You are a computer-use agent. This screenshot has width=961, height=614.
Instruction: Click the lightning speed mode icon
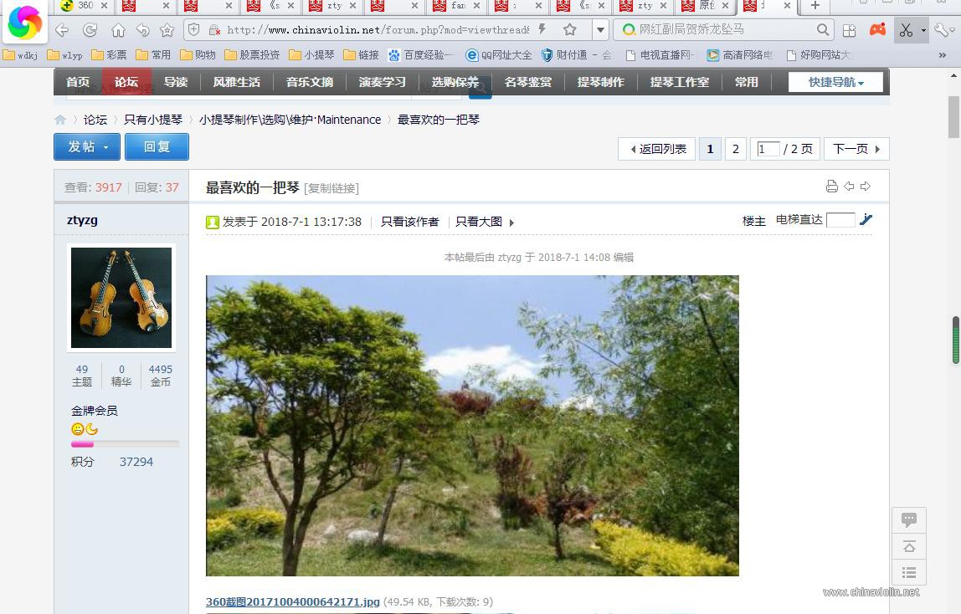coord(542,29)
